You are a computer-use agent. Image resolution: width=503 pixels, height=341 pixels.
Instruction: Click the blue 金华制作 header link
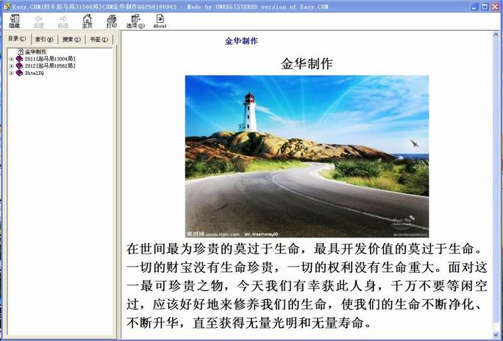coord(241,41)
